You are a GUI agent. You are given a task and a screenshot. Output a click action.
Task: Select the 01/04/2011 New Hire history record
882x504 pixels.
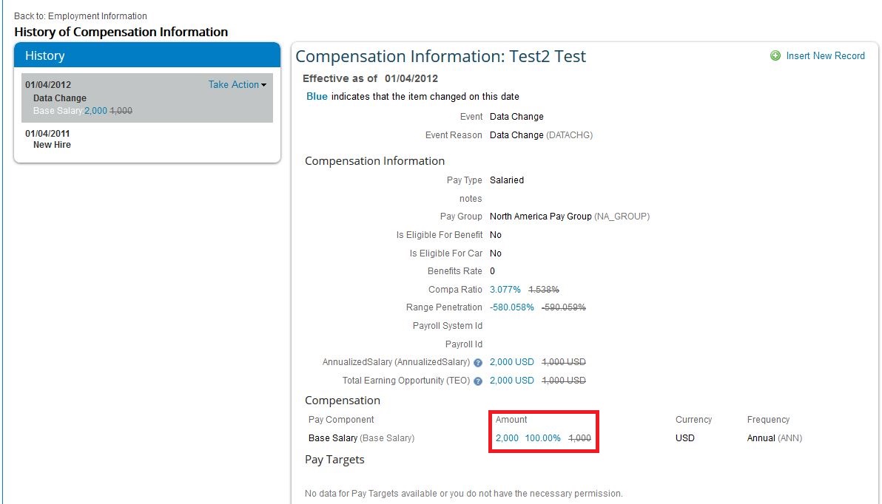[147, 139]
